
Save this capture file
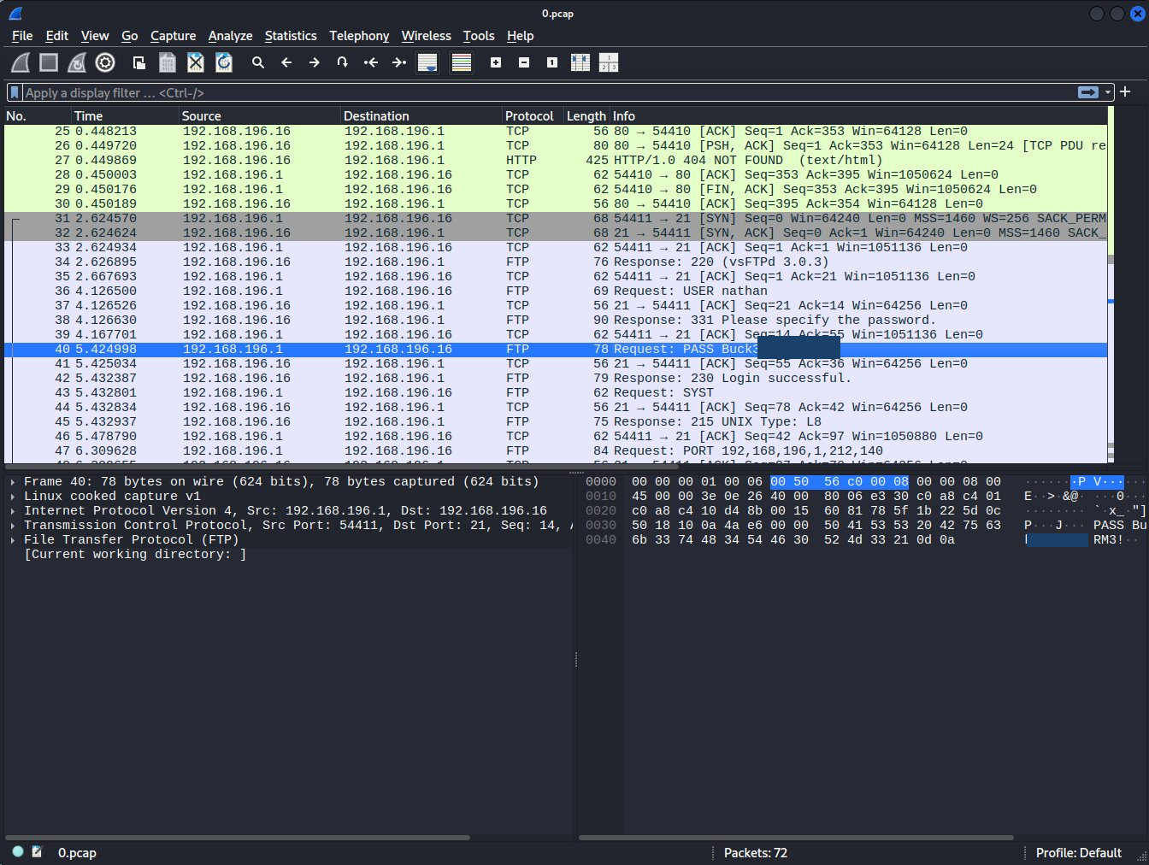point(168,62)
